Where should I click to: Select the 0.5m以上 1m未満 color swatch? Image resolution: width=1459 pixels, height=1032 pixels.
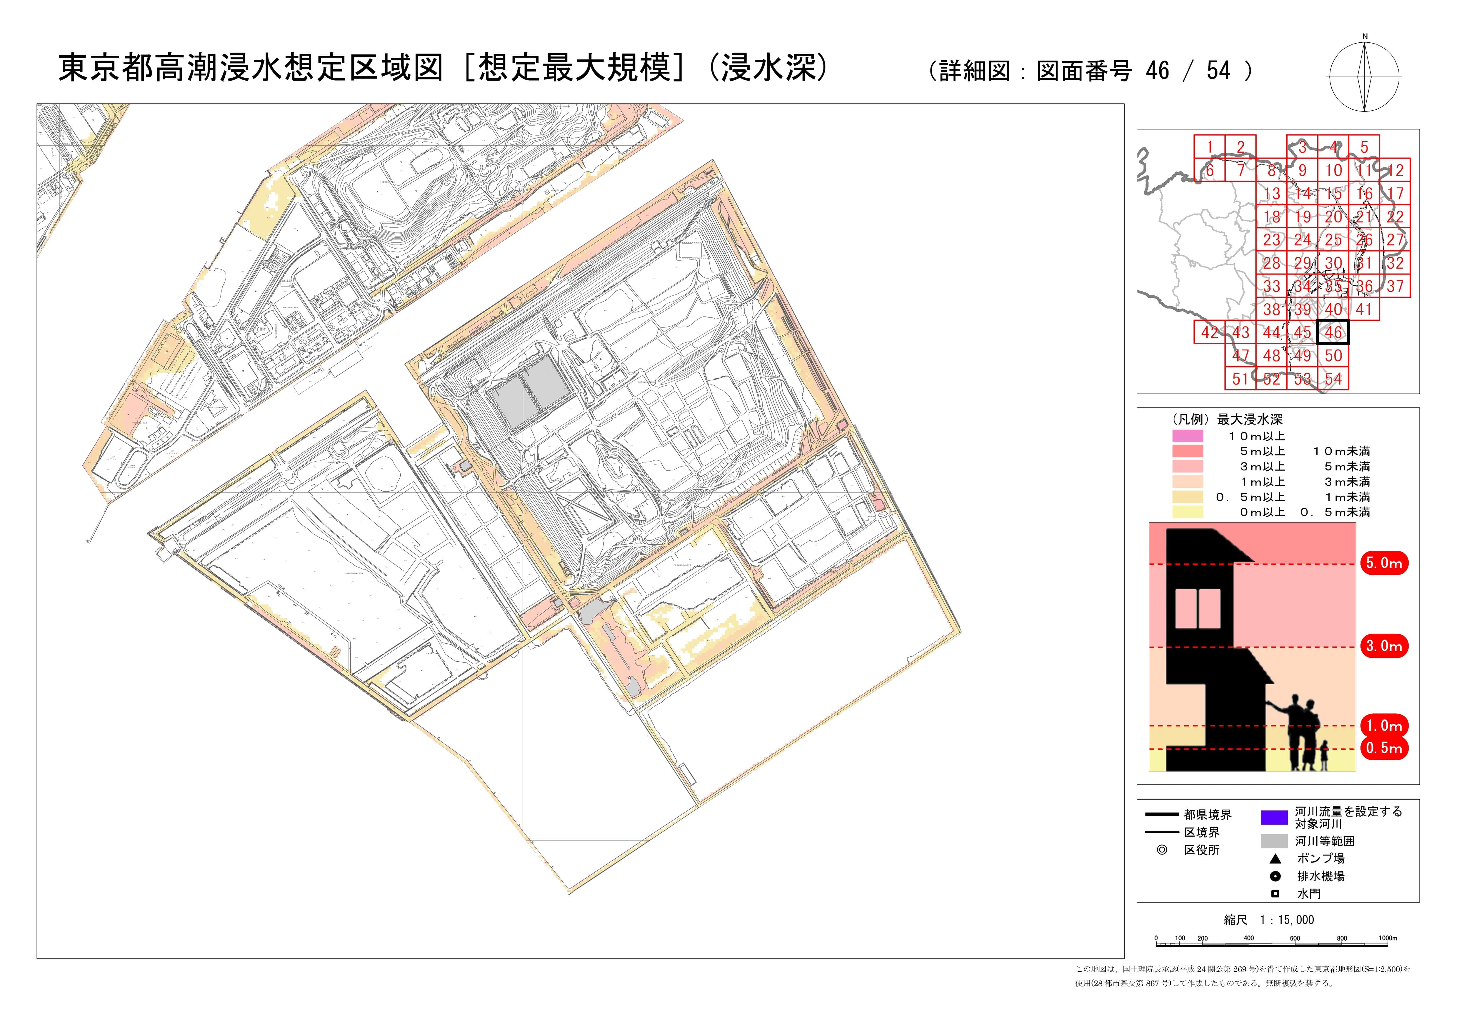tap(1188, 497)
